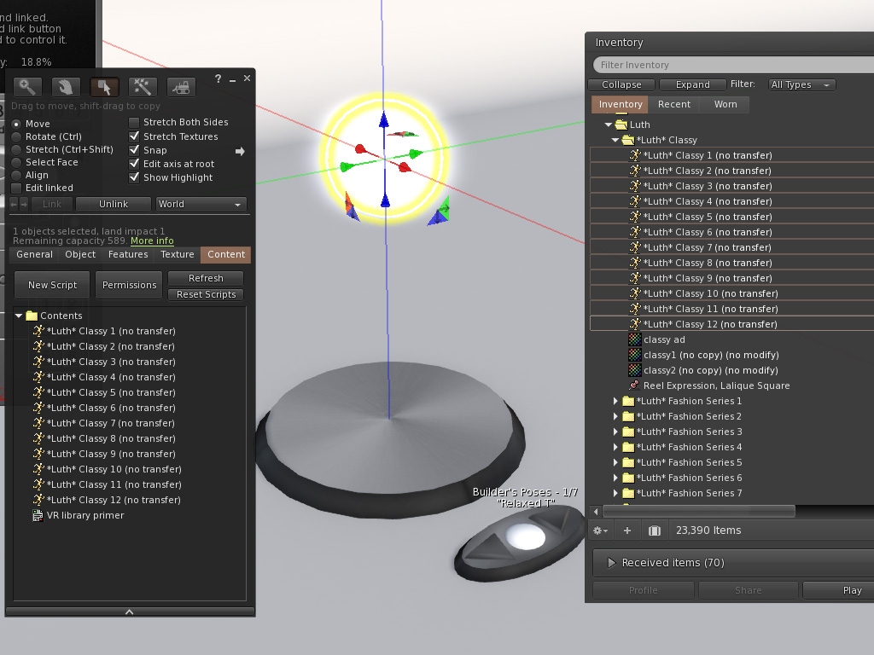Open the World coordinate dropdown
The image size is (874, 655).
[201, 205]
